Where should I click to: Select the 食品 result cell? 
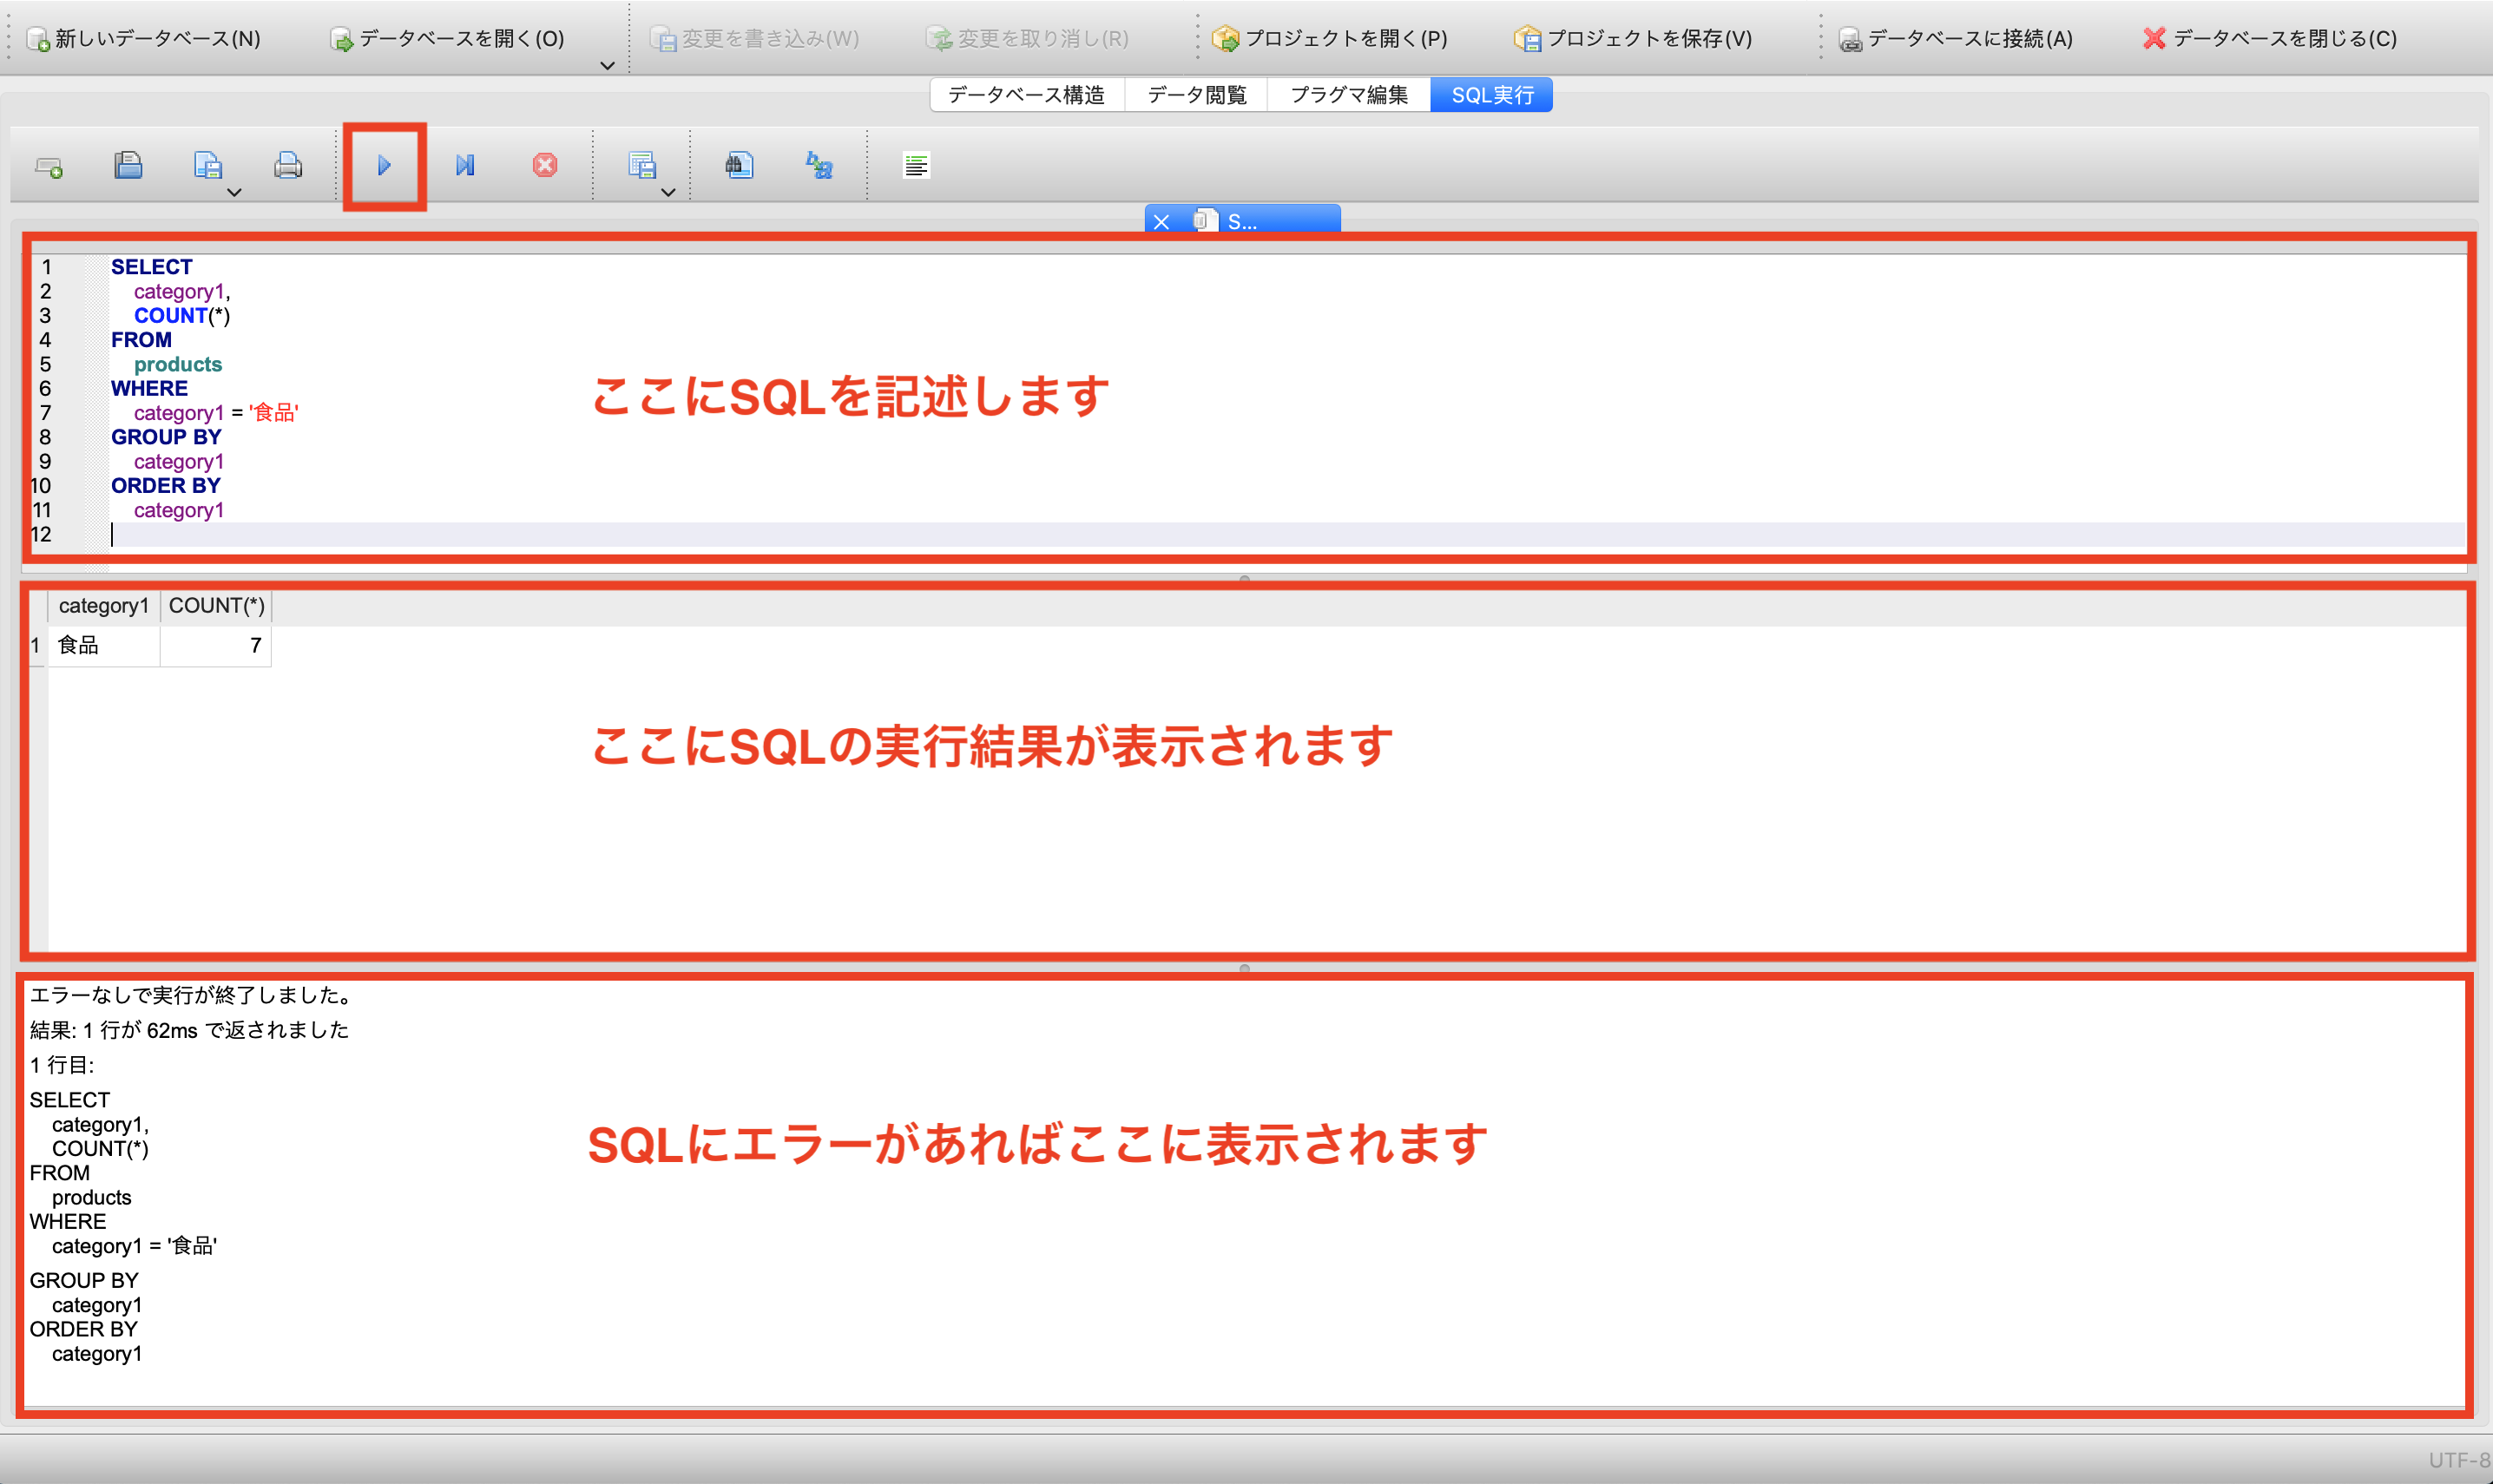[x=104, y=646]
